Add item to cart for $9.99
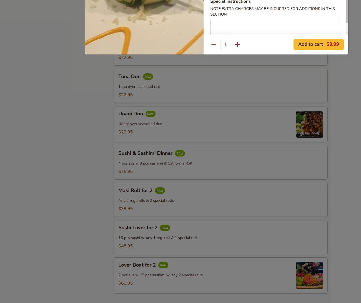This screenshot has height=303, width=361. tap(319, 44)
